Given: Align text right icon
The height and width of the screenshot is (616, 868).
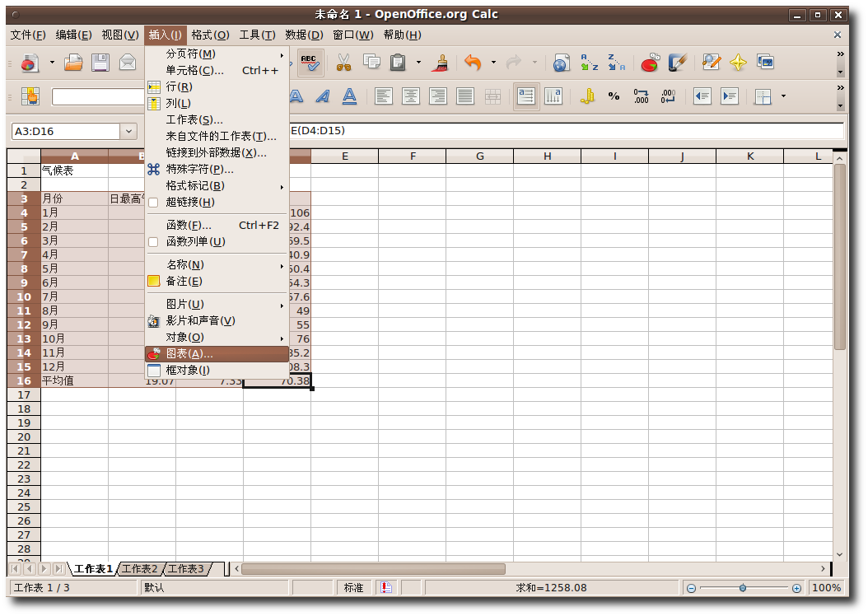Looking at the screenshot, I should point(438,96).
